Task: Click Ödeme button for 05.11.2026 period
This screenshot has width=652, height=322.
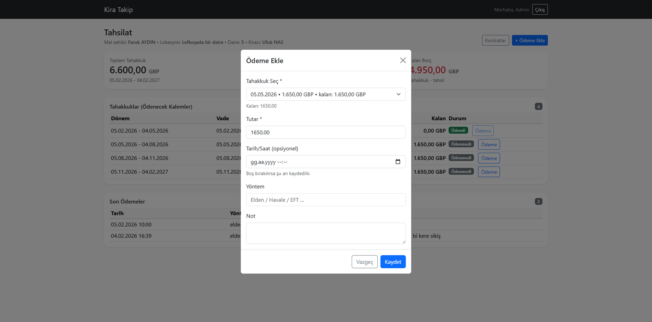Action: click(489, 172)
